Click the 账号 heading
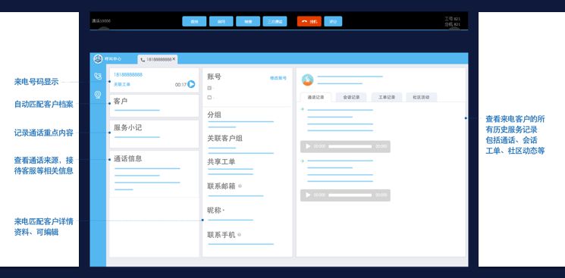This screenshot has height=278, width=565. click(214, 77)
